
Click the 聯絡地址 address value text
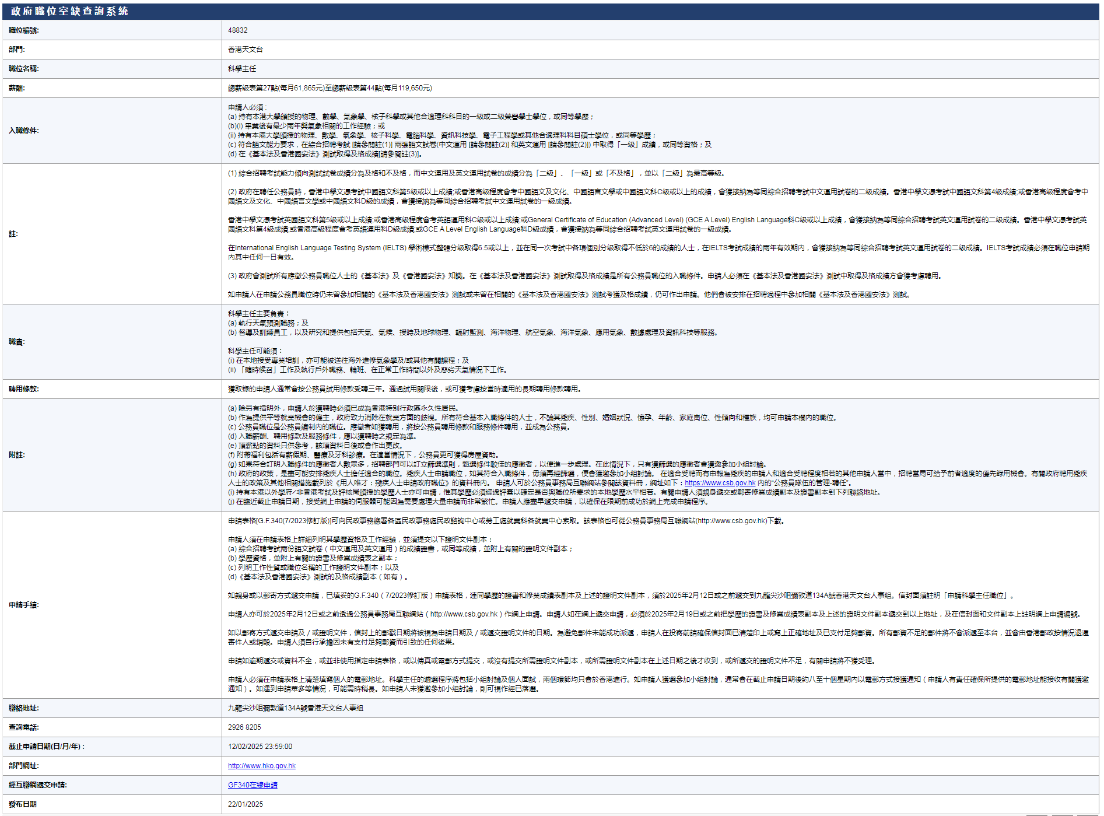click(x=295, y=708)
